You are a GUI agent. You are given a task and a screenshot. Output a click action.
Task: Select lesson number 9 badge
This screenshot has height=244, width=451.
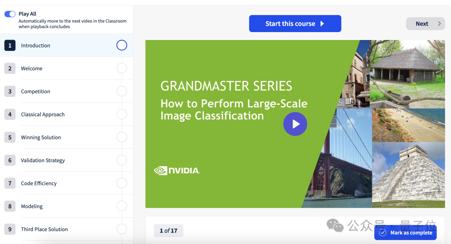tap(10, 229)
